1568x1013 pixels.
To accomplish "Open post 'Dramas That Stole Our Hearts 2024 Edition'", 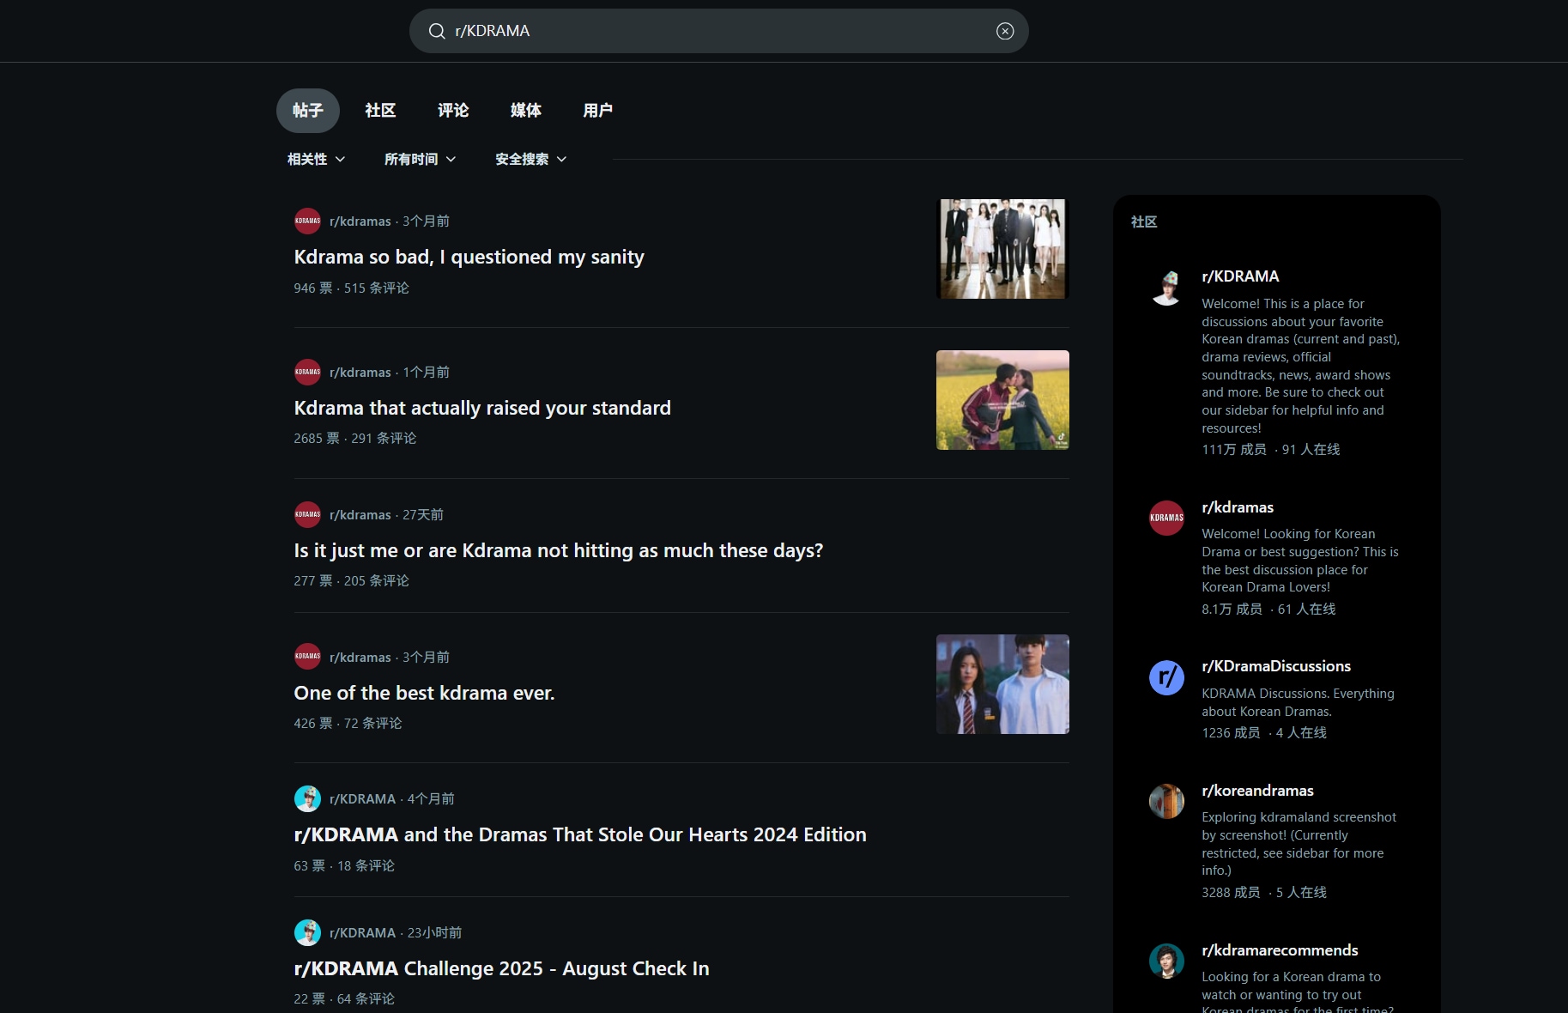I will point(580,835).
